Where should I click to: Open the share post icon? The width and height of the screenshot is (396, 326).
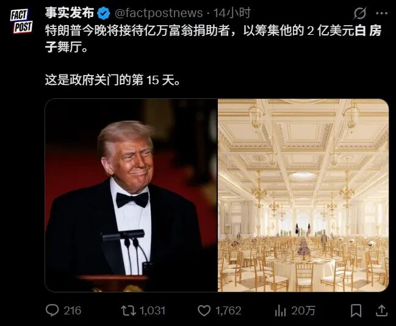point(381,311)
